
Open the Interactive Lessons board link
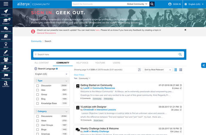[106, 110]
